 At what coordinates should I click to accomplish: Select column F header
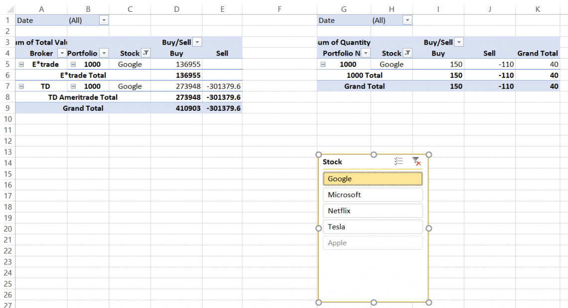[279, 9]
